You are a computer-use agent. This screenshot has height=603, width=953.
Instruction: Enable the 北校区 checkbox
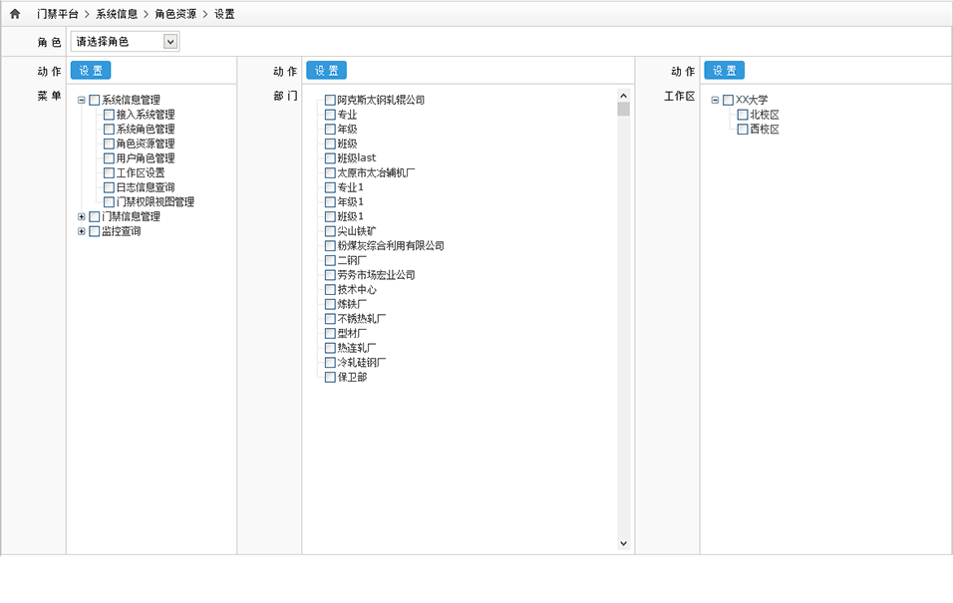(x=742, y=115)
